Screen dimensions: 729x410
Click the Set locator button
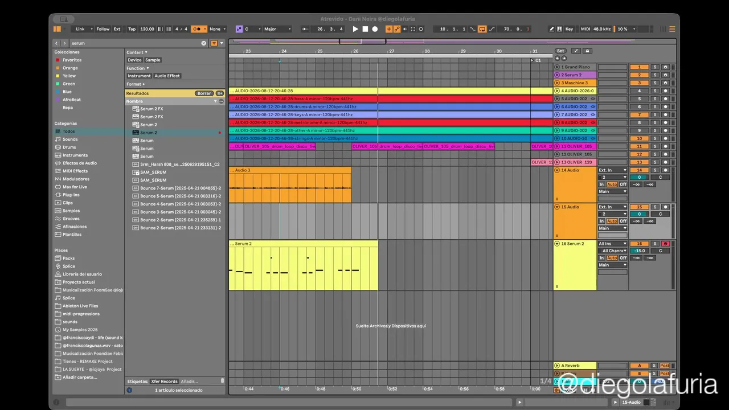[560, 51]
